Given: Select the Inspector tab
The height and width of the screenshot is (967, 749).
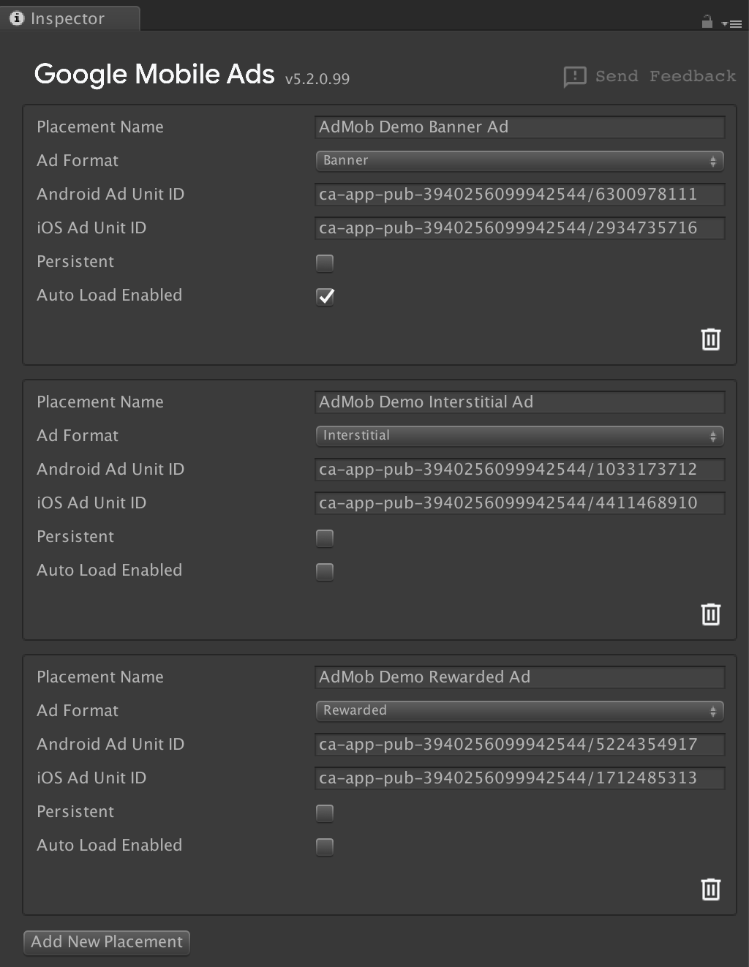Looking at the screenshot, I should (x=68, y=18).
